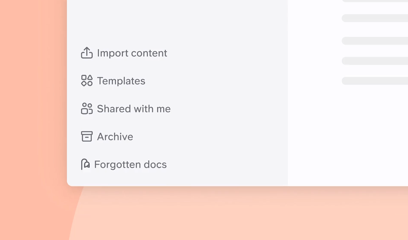The height and width of the screenshot is (240, 408).
Task: Click the Archive box icon
Action: coord(86,136)
